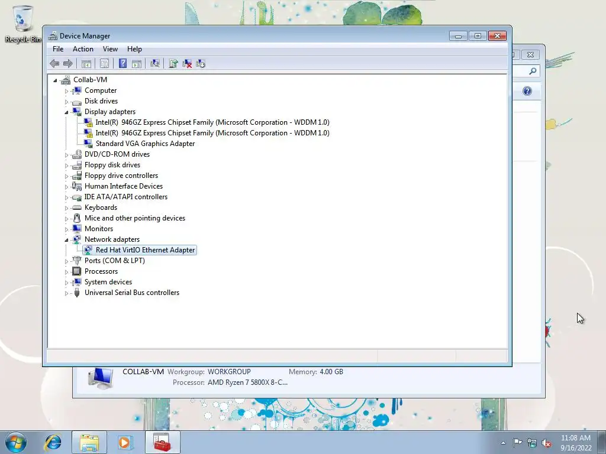
Task: Expand the DVD/CD-ROM drives category
Action: tap(66, 155)
